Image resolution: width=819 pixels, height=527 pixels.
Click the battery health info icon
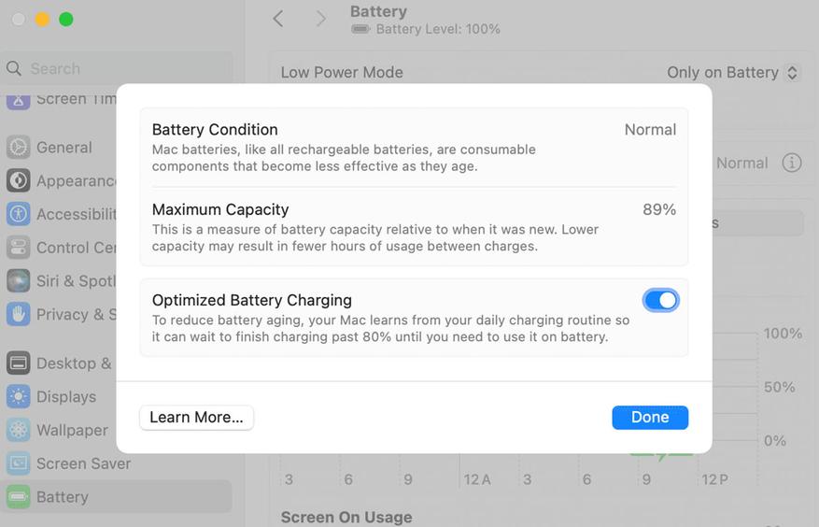pyautogui.click(x=792, y=163)
